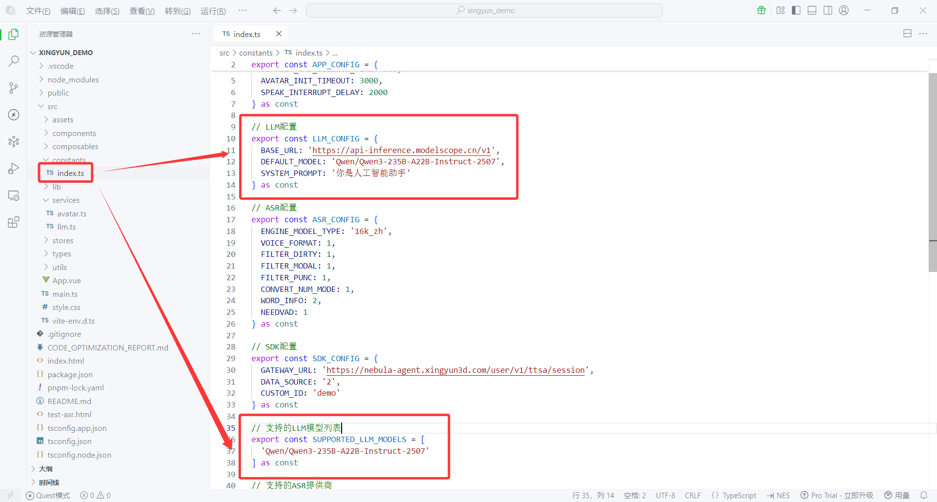Click the remote window icon in status bar
This screenshot has height=502, width=937.
(x=10, y=495)
